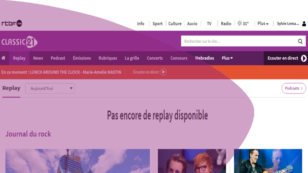Expand the Aujourd'hui date dropdown

tap(50, 88)
